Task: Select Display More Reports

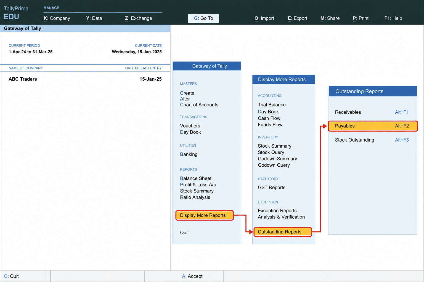Action: pyautogui.click(x=205, y=215)
